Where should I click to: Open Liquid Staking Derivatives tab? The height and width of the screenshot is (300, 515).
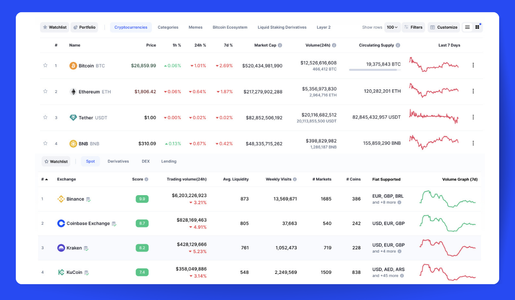[282, 27]
